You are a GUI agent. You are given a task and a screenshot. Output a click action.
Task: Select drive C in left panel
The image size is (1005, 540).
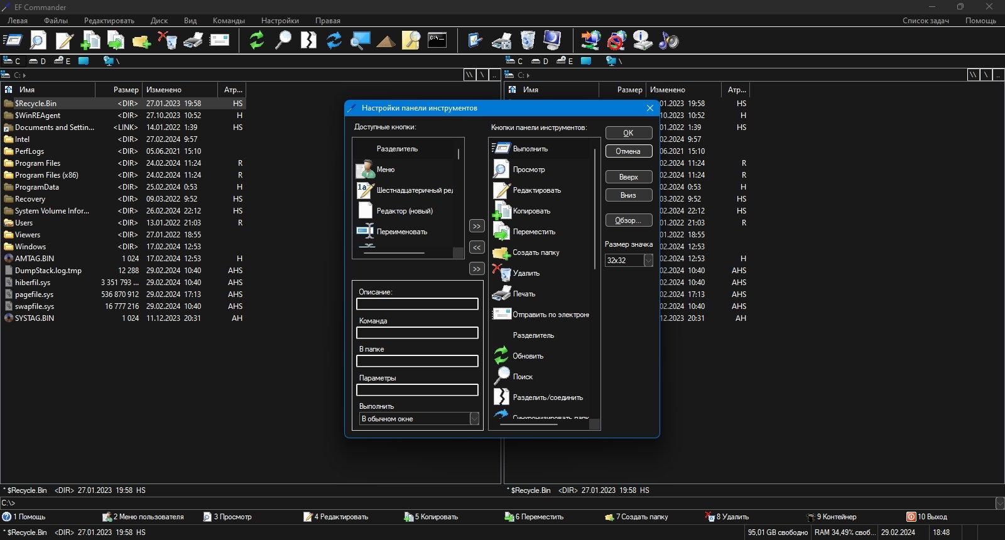coord(11,61)
